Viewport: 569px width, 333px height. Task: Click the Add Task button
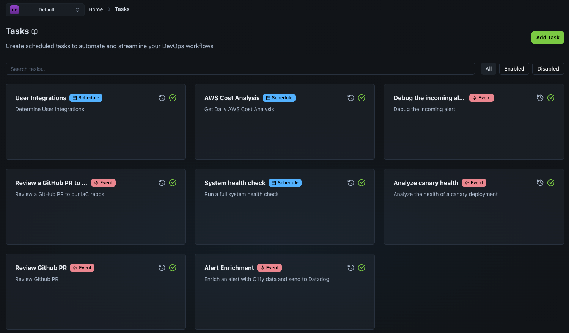click(x=547, y=38)
